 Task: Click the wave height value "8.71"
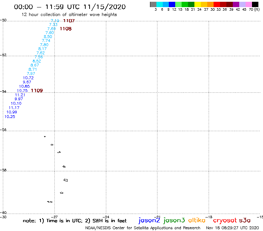point(33,69)
